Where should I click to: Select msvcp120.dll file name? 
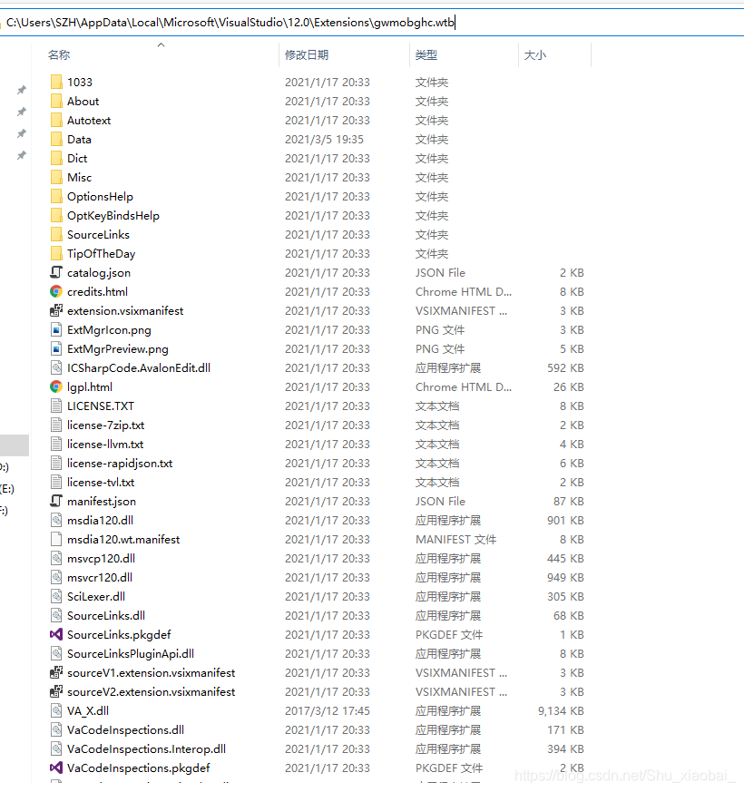(101, 559)
